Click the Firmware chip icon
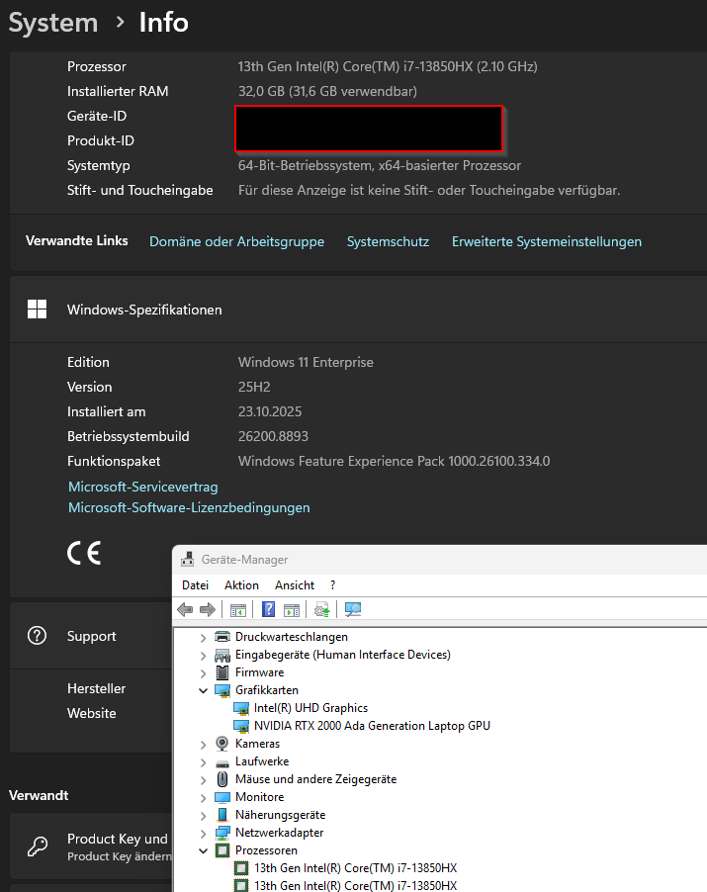Screen dimensions: 707x892 pyautogui.click(x=222, y=672)
